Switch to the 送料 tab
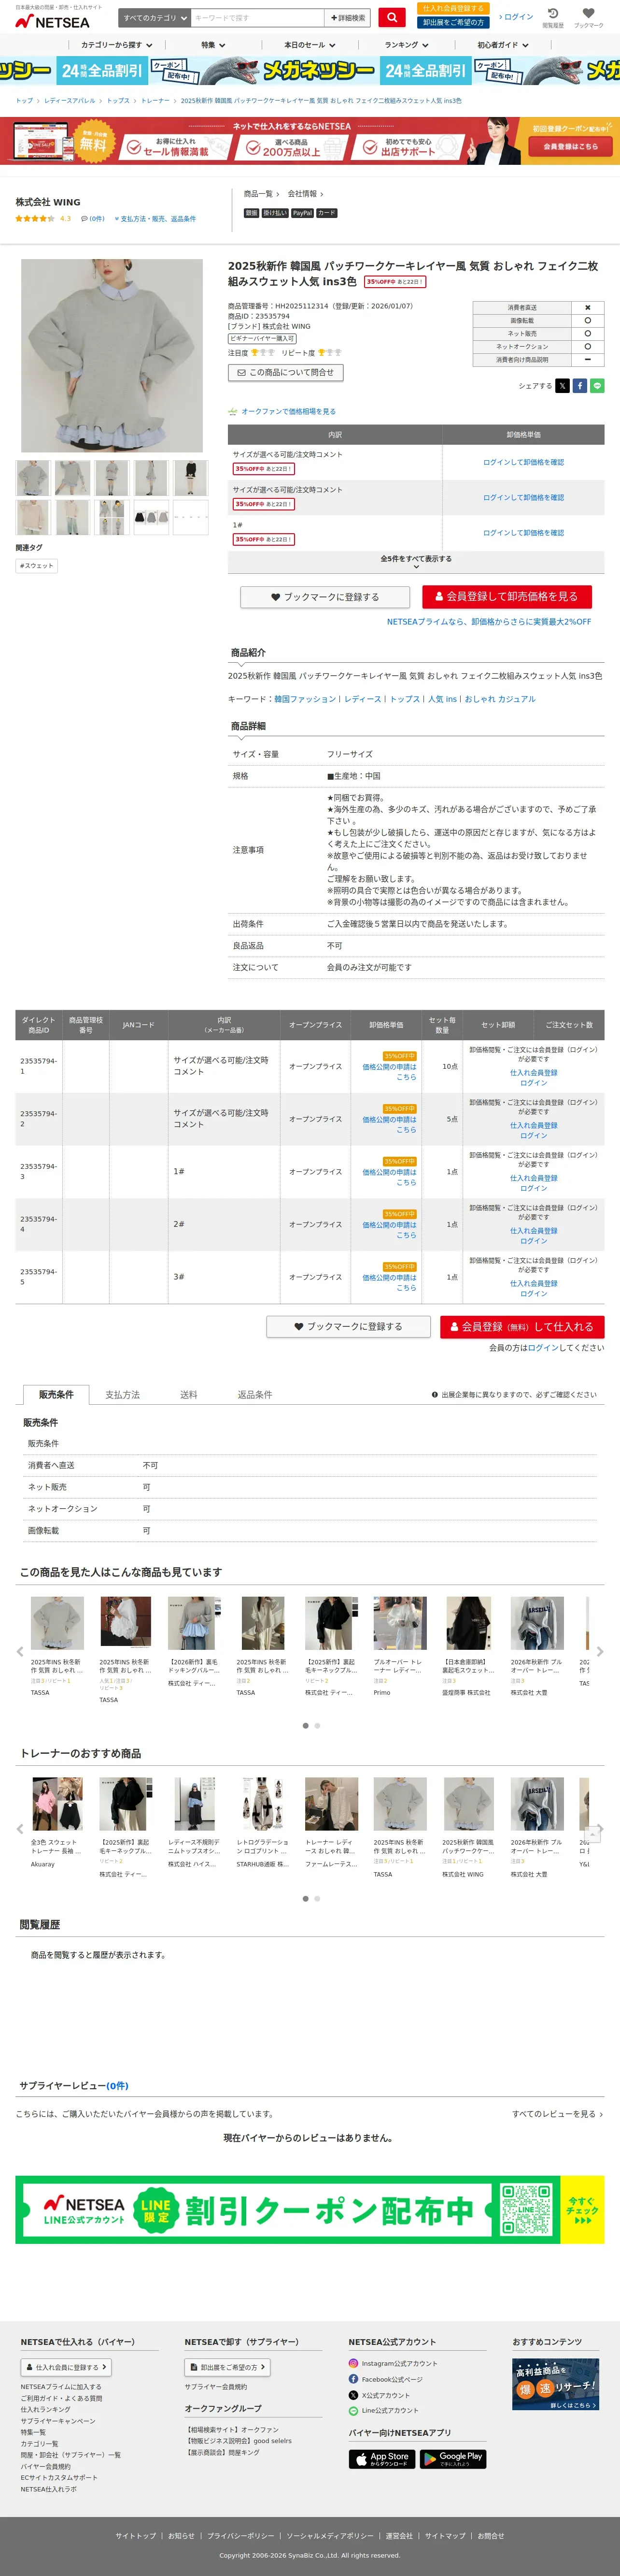Viewport: 620px width, 2576px height. (189, 1394)
